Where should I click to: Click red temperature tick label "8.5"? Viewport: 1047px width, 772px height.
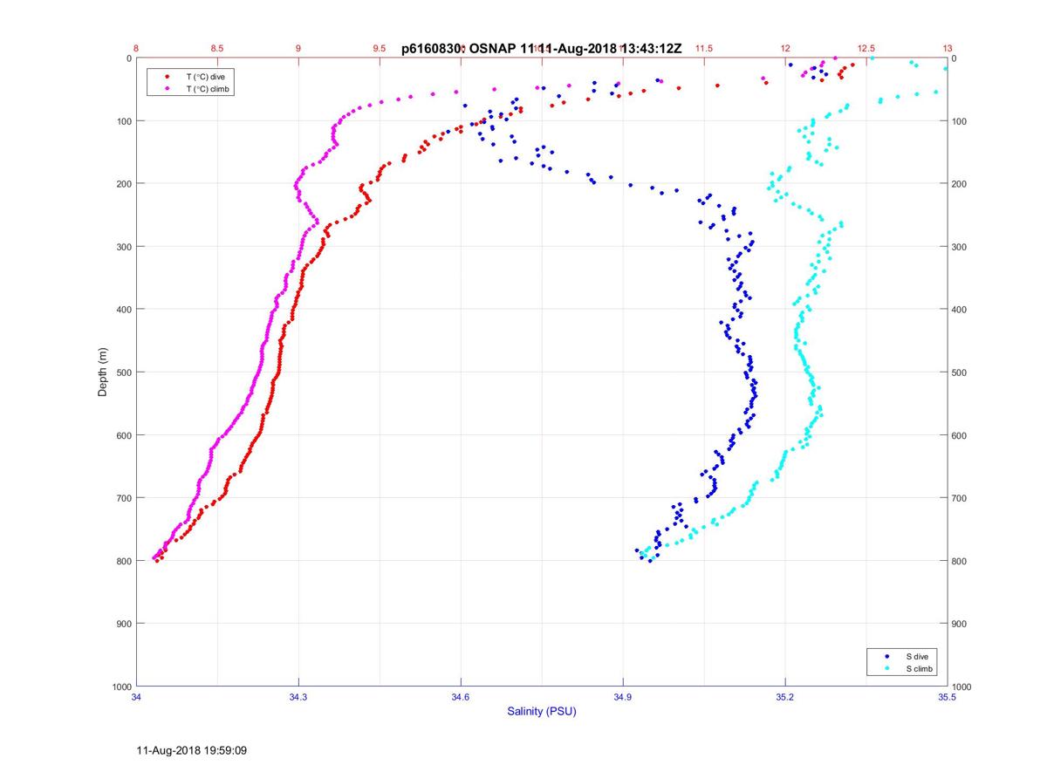tap(217, 49)
